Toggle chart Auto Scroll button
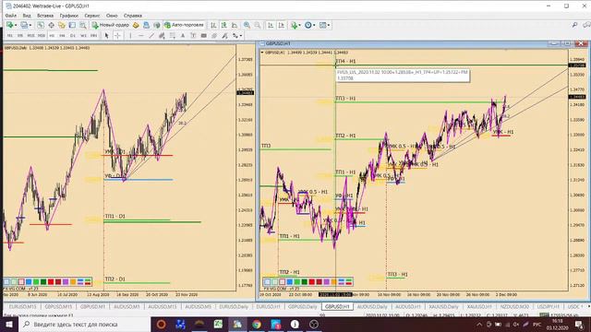Viewport: 591px width, 332px height. click(271, 25)
